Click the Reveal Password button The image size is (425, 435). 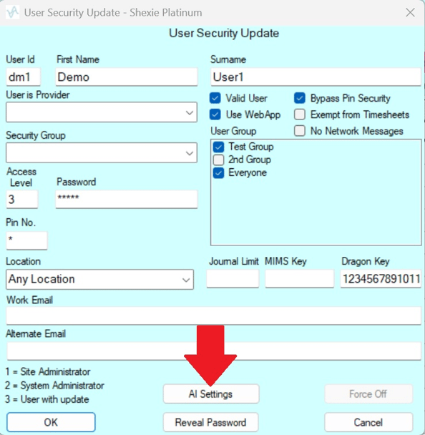[x=211, y=422]
